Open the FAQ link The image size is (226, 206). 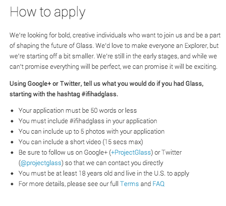[158, 184]
